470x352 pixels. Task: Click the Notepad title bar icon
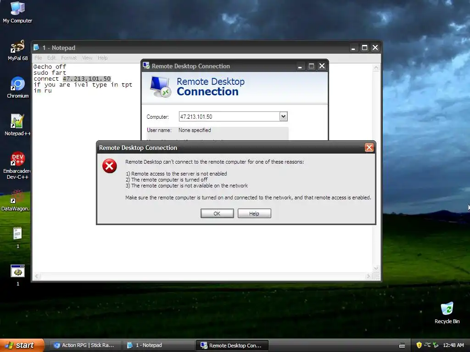tap(36, 47)
